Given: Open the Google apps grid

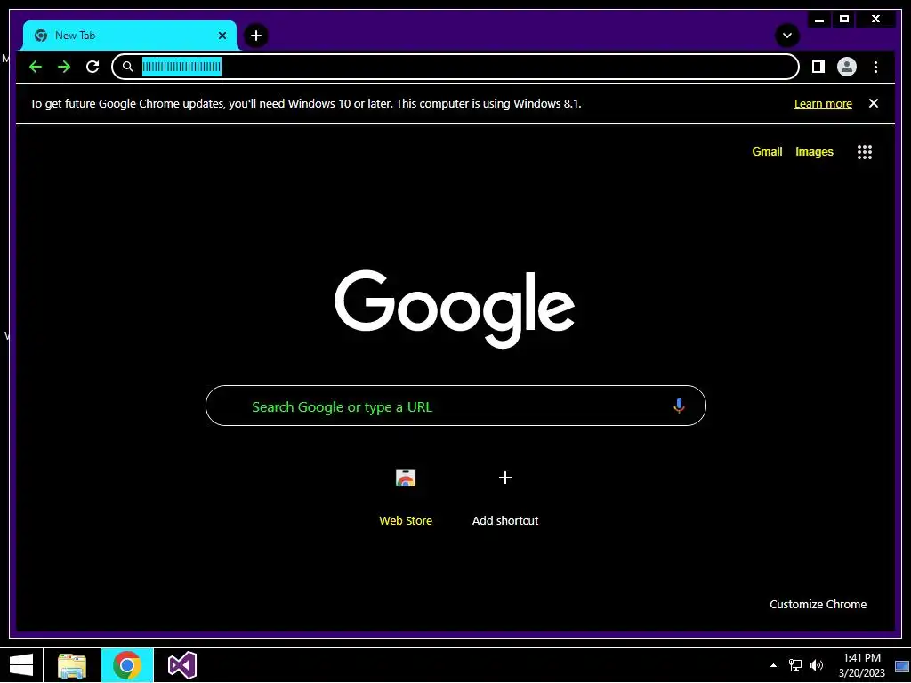Looking at the screenshot, I should tap(865, 151).
